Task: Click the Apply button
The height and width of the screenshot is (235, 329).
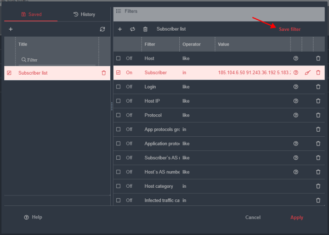Action: click(297, 217)
